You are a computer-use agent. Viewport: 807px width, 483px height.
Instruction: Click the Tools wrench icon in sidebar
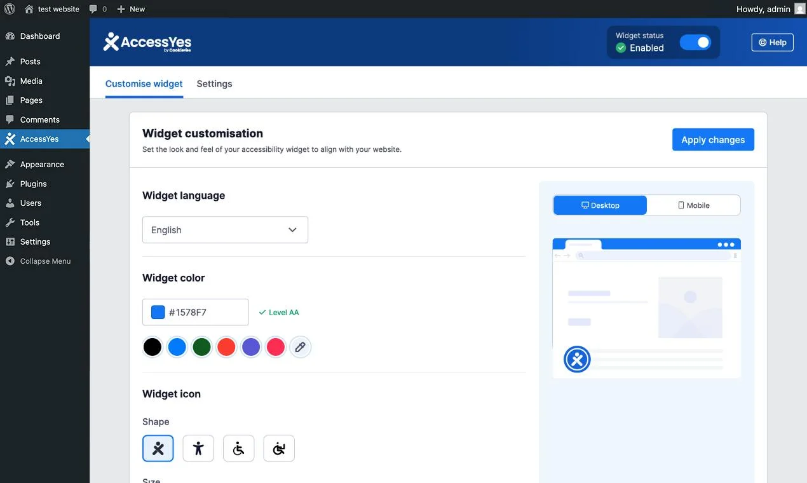point(10,222)
